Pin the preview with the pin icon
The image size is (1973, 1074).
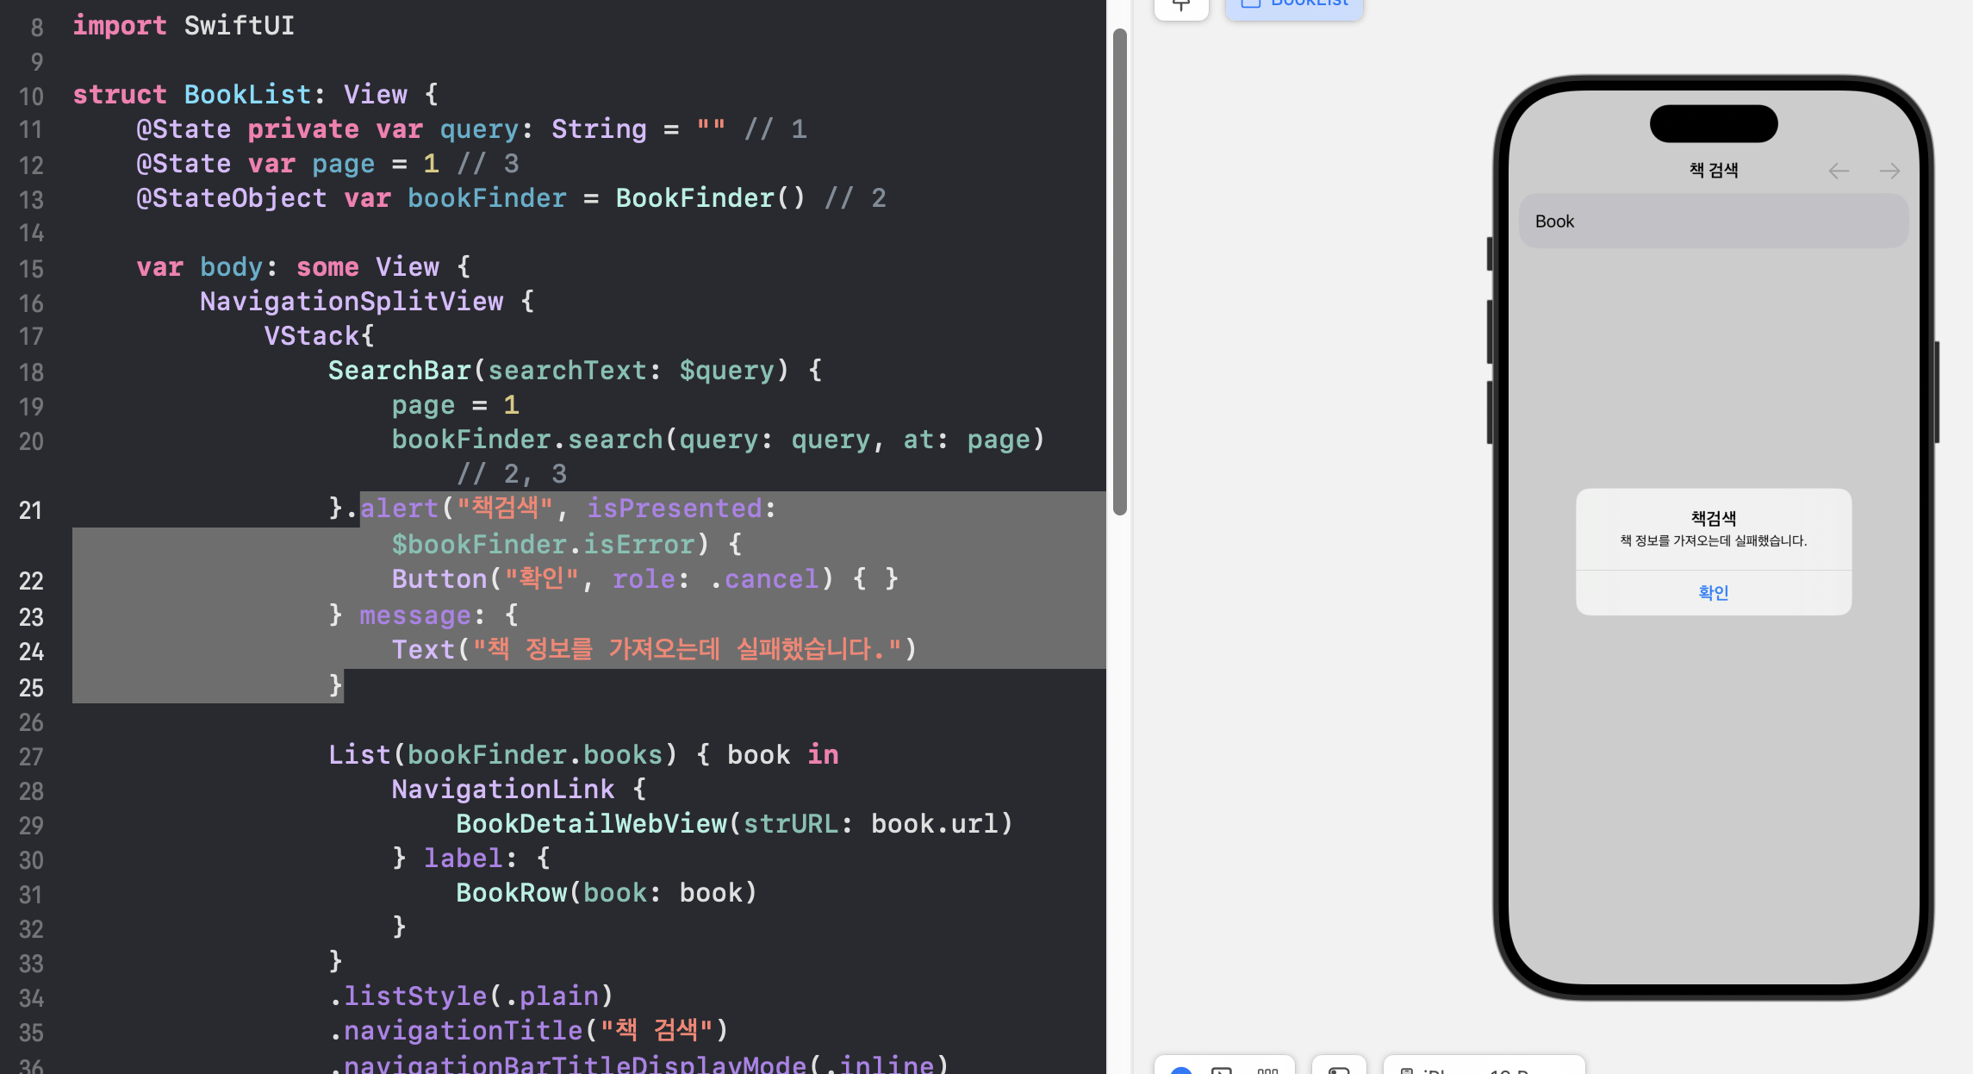tap(1181, 5)
